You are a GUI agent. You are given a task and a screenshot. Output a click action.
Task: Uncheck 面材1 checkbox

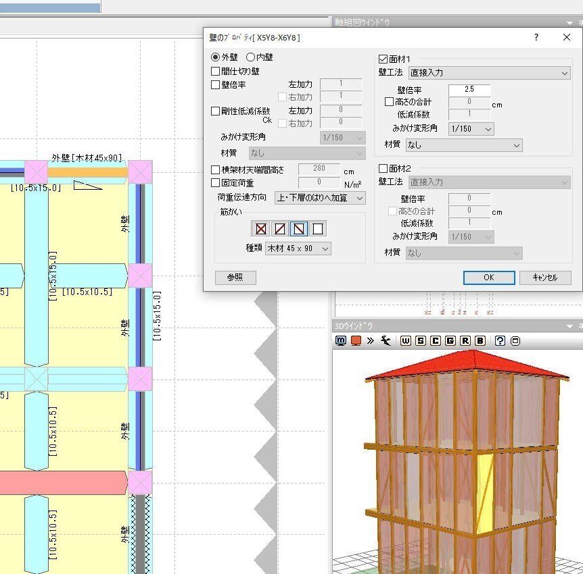pyautogui.click(x=383, y=59)
